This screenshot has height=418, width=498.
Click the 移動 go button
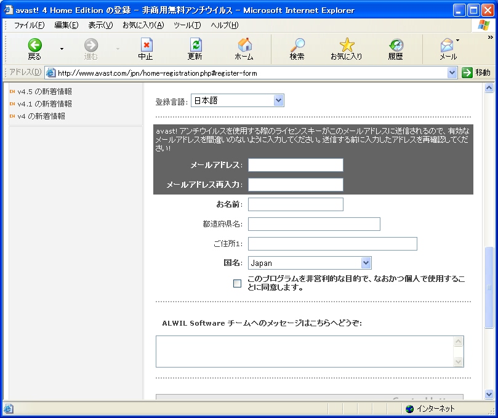click(x=476, y=73)
